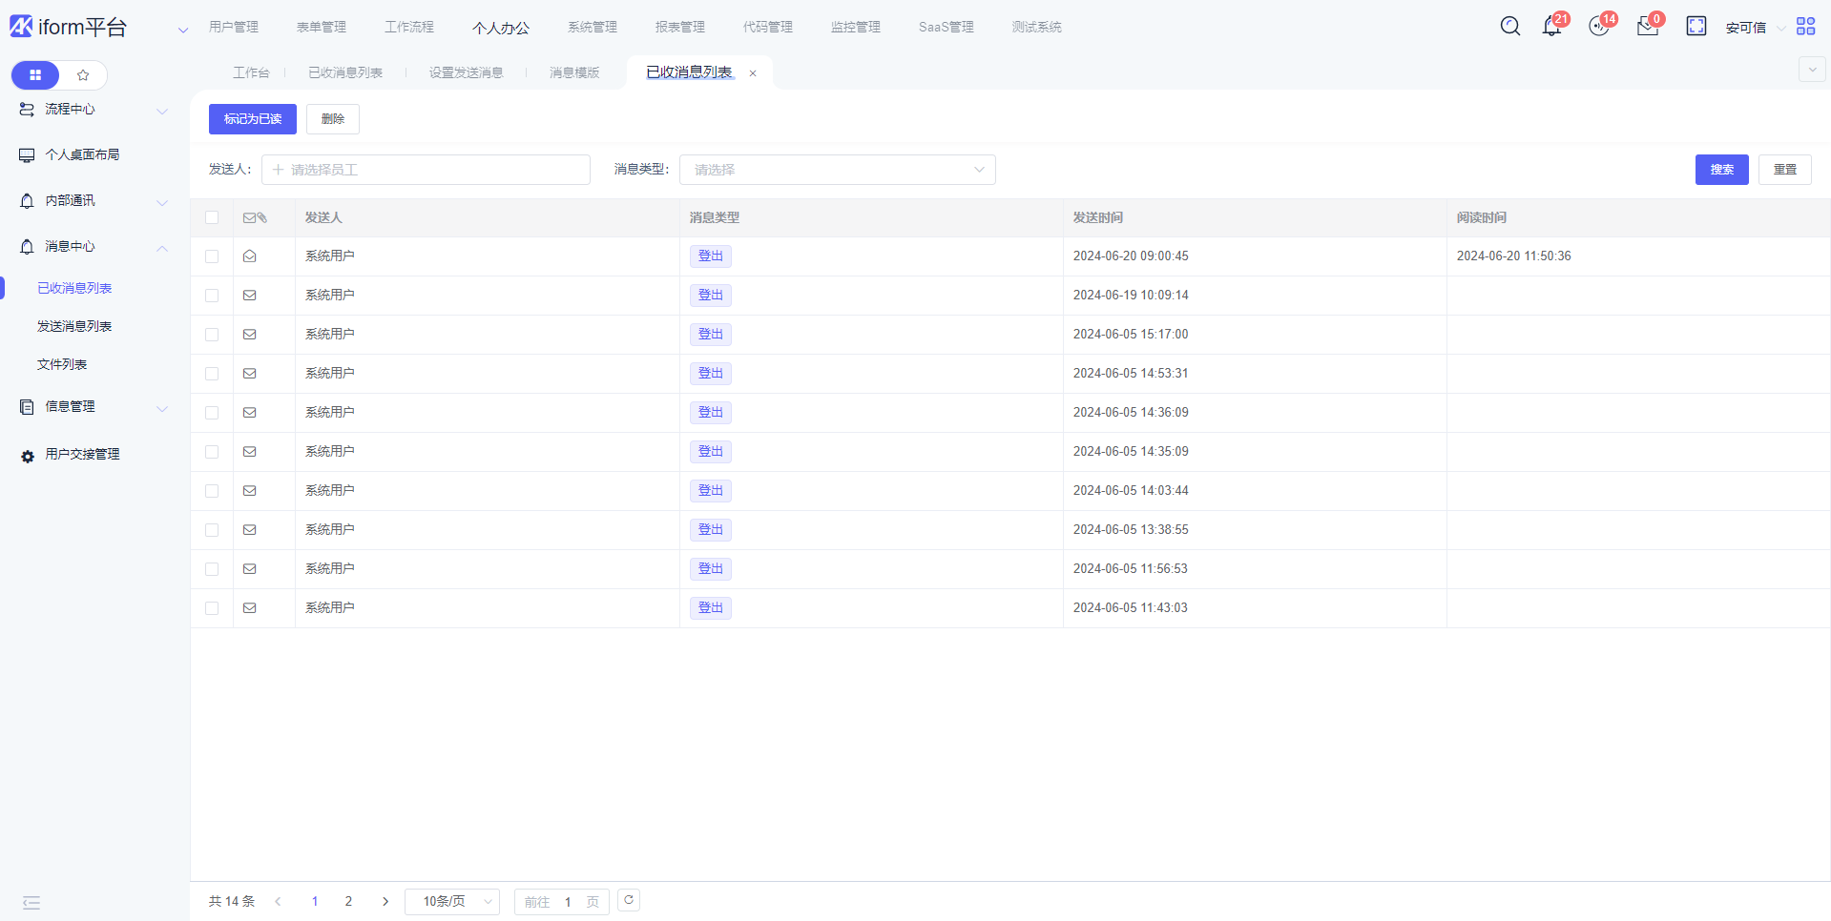This screenshot has width=1831, height=921.
Task: Expand the 流程中心 sidebar menu
Action: tap(94, 110)
